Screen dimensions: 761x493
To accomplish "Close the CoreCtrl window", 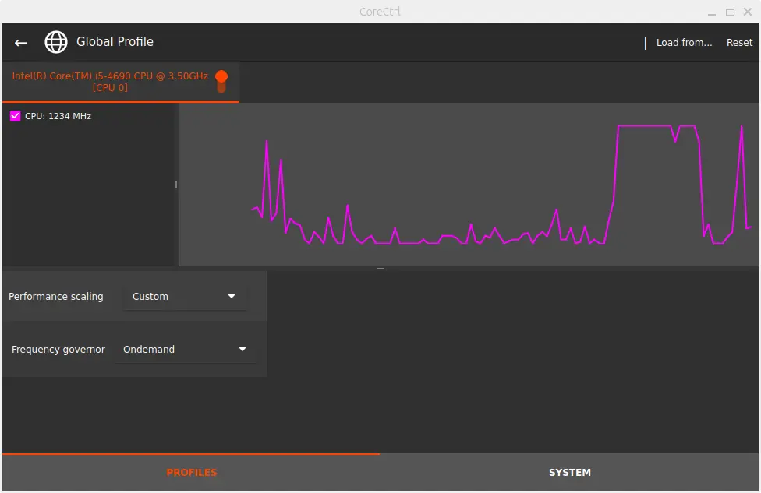I will click(x=749, y=12).
